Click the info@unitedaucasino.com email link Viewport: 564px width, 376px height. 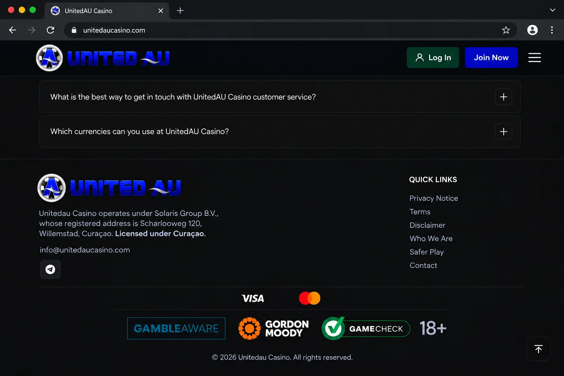tap(85, 250)
